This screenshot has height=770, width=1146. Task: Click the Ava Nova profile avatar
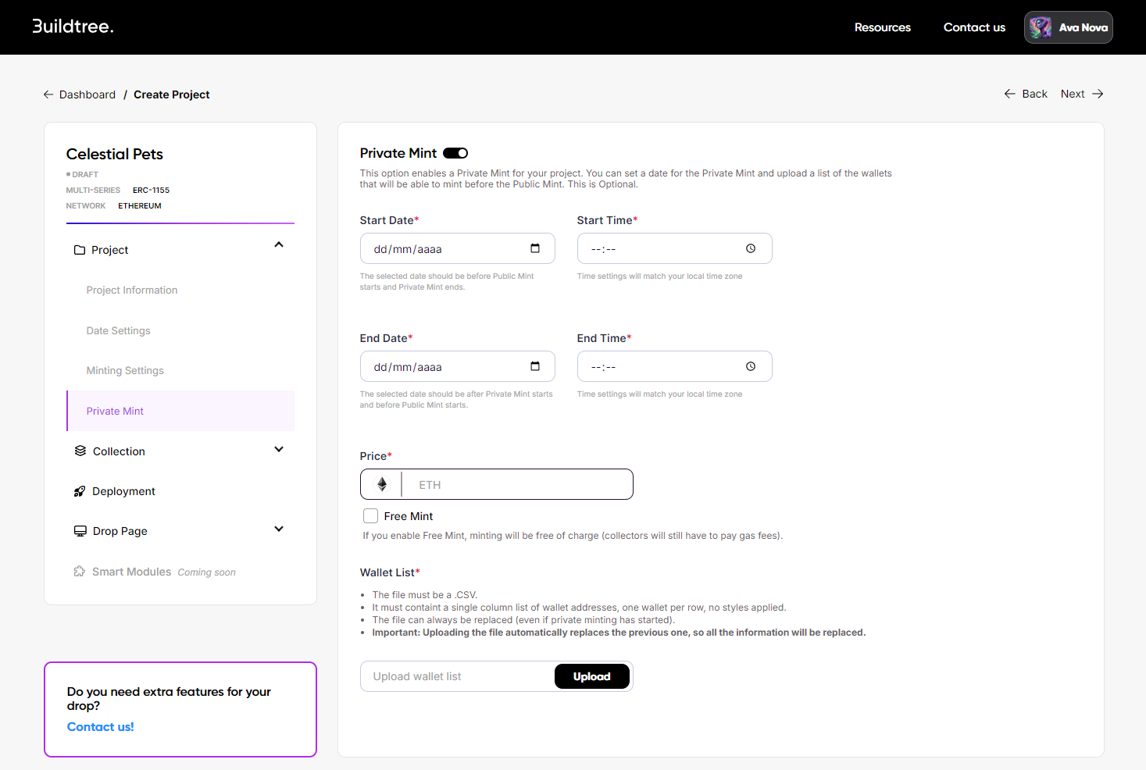pos(1041,27)
